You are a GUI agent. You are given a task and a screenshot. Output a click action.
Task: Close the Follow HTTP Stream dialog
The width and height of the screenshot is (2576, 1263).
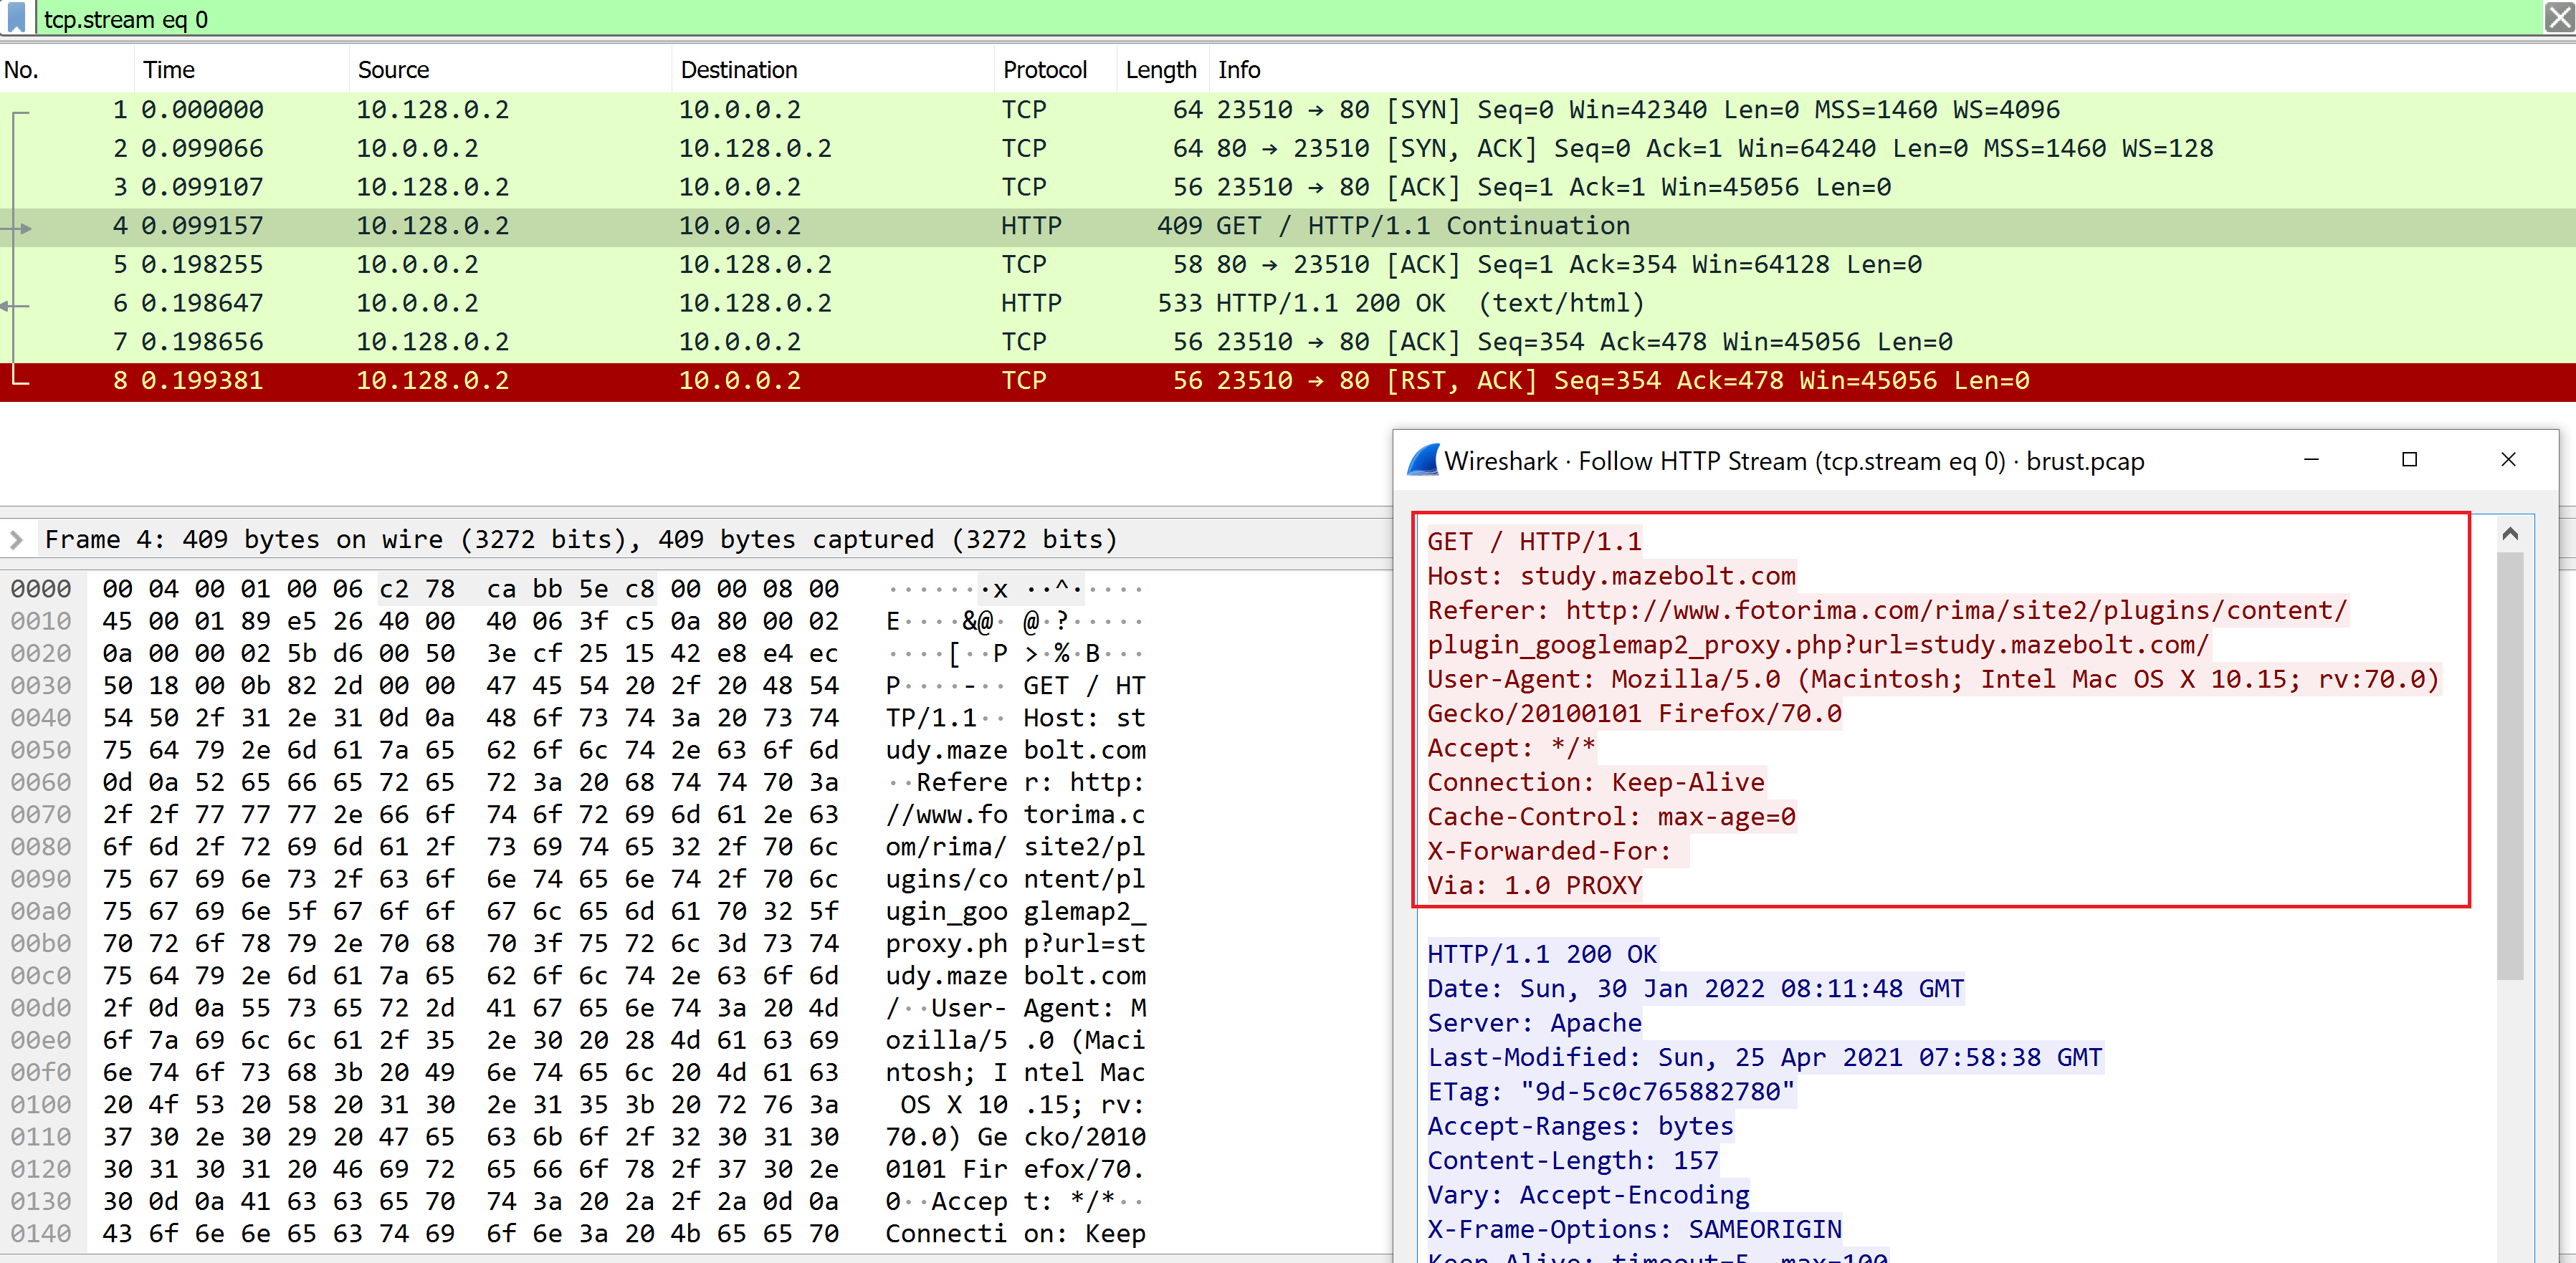pyautogui.click(x=2508, y=460)
